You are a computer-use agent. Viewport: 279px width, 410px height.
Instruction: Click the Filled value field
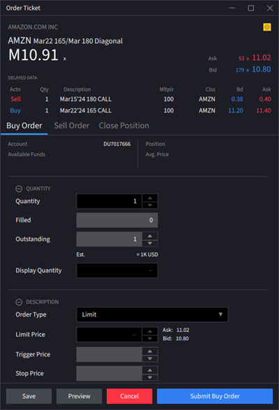(117, 220)
